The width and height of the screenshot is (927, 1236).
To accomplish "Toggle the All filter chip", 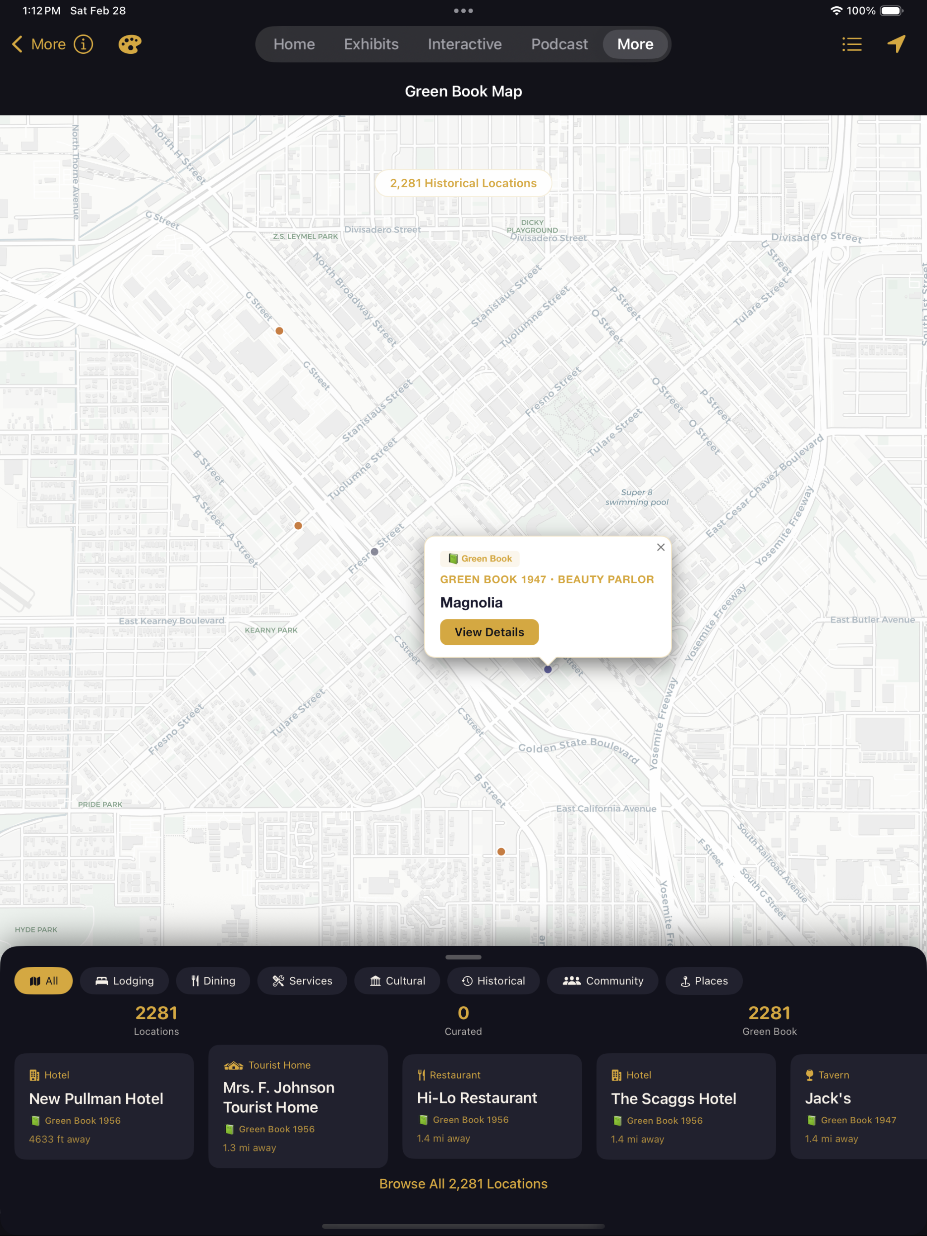I will (x=43, y=981).
